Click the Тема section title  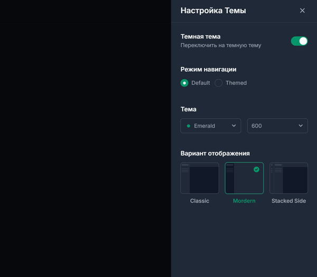[188, 109]
